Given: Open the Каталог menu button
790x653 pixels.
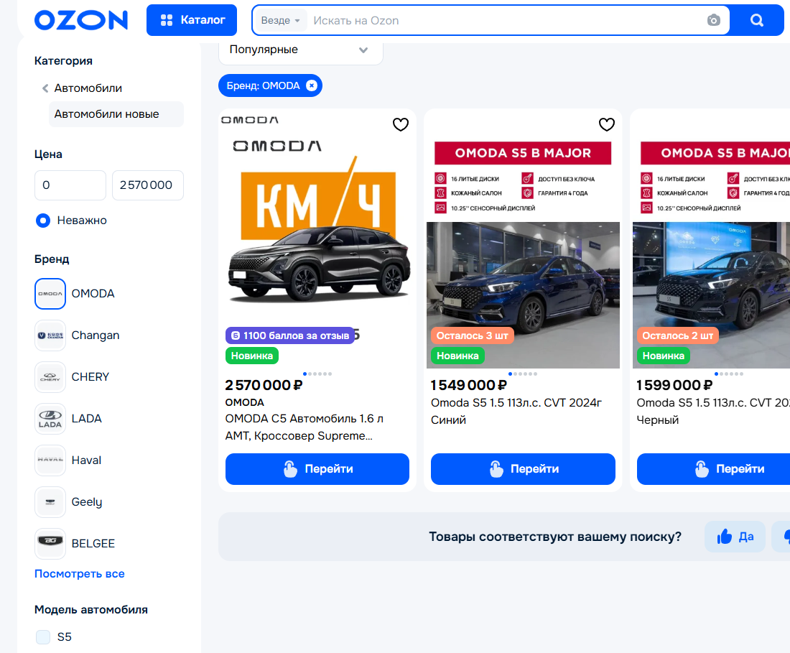Looking at the screenshot, I should point(192,20).
